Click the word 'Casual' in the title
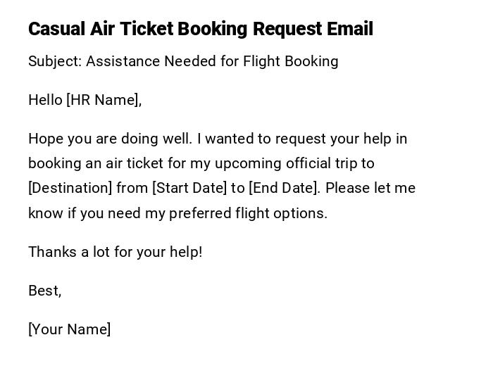Image resolution: width=493 pixels, height=373 pixels. click(56, 29)
